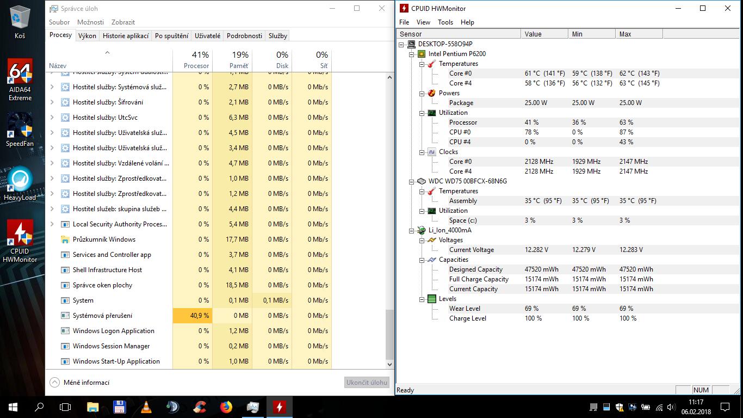
Task: Expand Hostitel služeb: skupina služeb row
Action: coord(52,209)
